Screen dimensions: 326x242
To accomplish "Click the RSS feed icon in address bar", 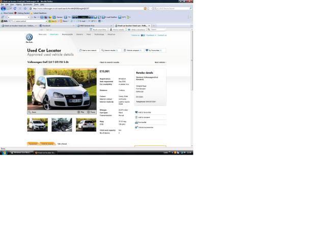I will 145,9.
